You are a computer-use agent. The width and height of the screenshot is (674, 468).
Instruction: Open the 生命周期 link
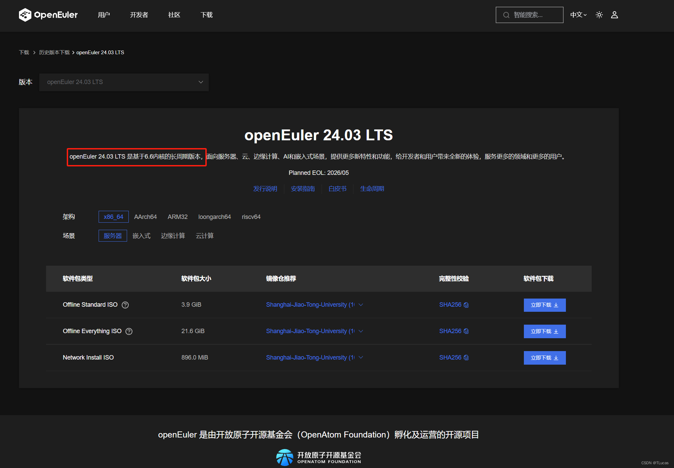click(372, 189)
